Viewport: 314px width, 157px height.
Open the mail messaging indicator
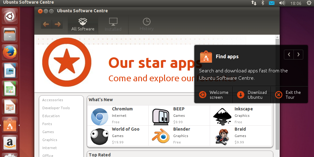point(272,3)
